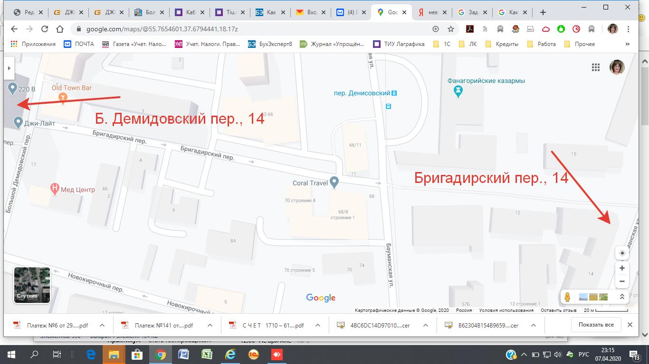Open the Chrome profile avatar
Image resolution: width=649 pixels, height=364 pixels.
pyautogui.click(x=613, y=29)
